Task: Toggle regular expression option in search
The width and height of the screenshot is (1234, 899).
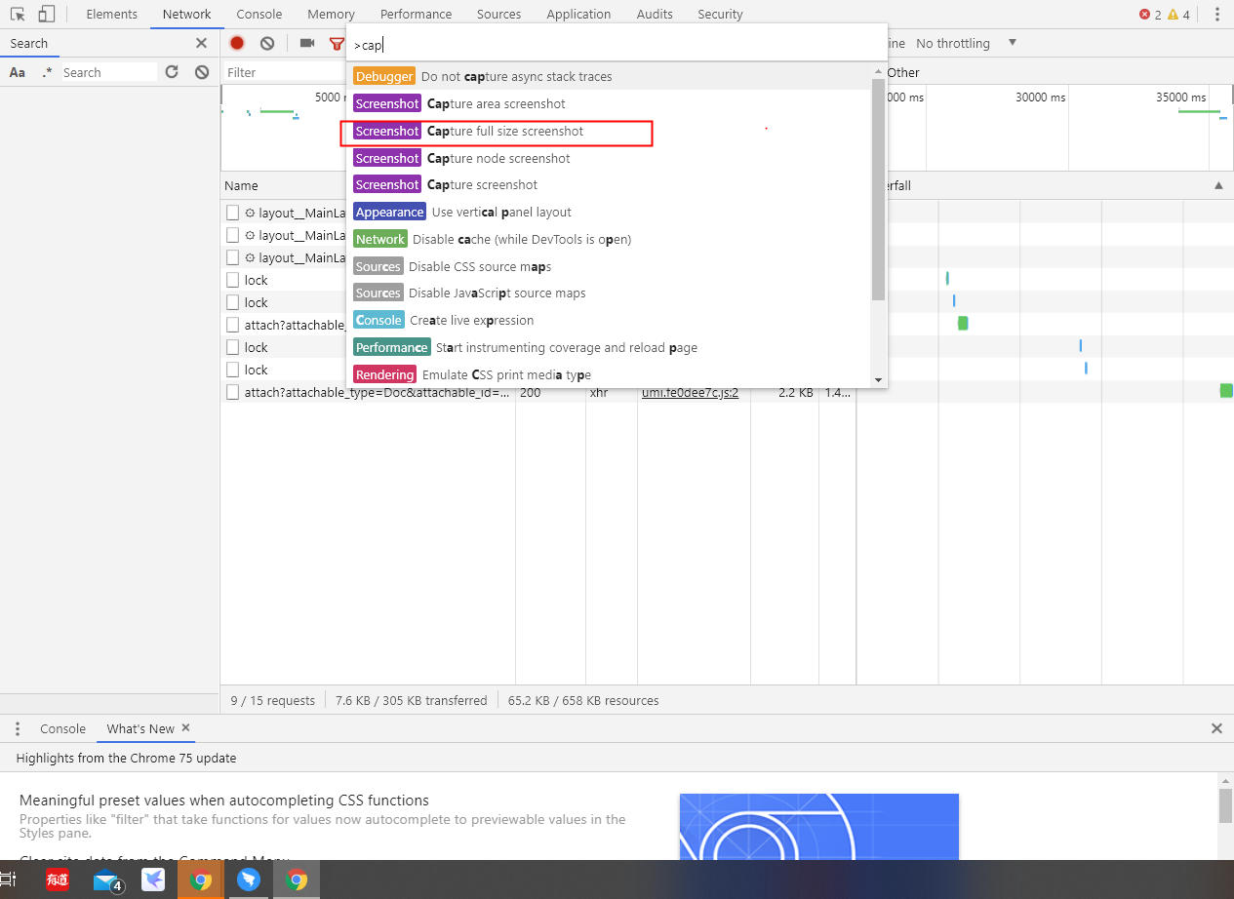Action: [x=47, y=72]
